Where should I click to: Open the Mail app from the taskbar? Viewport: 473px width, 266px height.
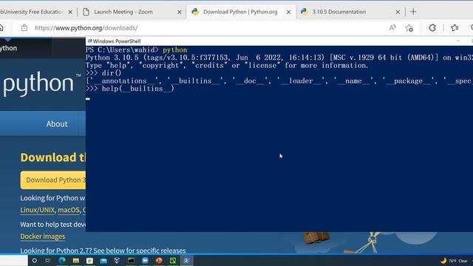click(103, 261)
